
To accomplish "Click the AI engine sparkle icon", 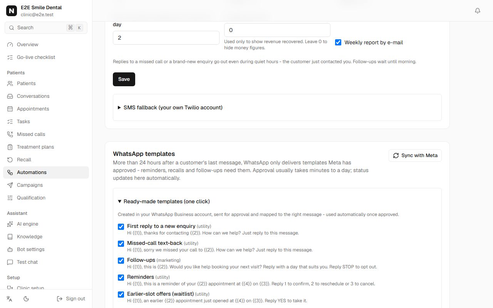I will click(x=10, y=224).
